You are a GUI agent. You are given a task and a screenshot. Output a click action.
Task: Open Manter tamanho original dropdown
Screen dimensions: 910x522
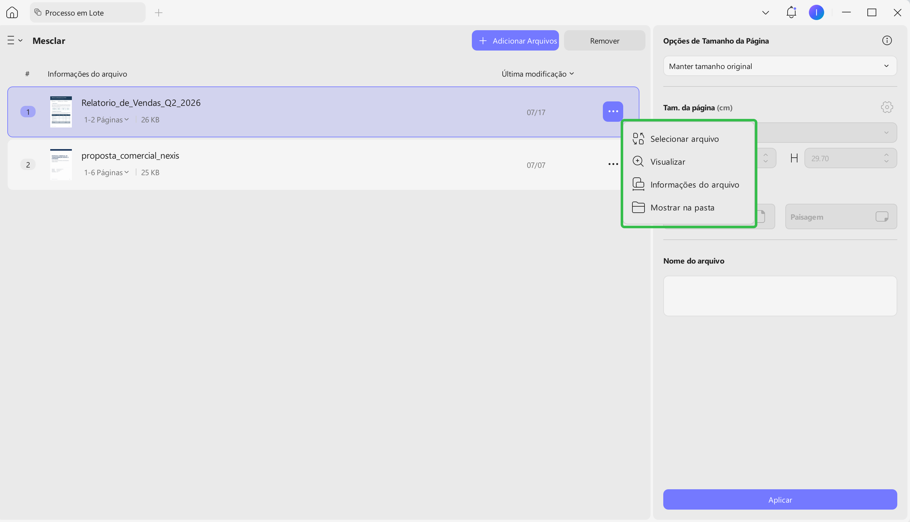tap(780, 66)
